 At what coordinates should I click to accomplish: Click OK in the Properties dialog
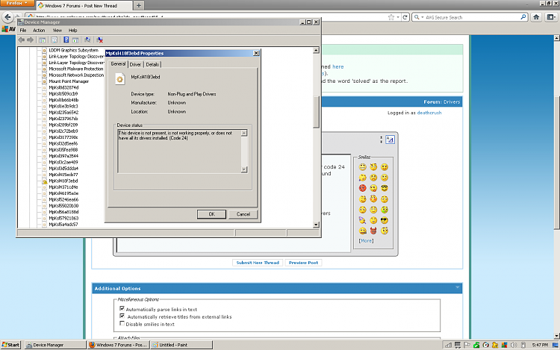[211, 214]
